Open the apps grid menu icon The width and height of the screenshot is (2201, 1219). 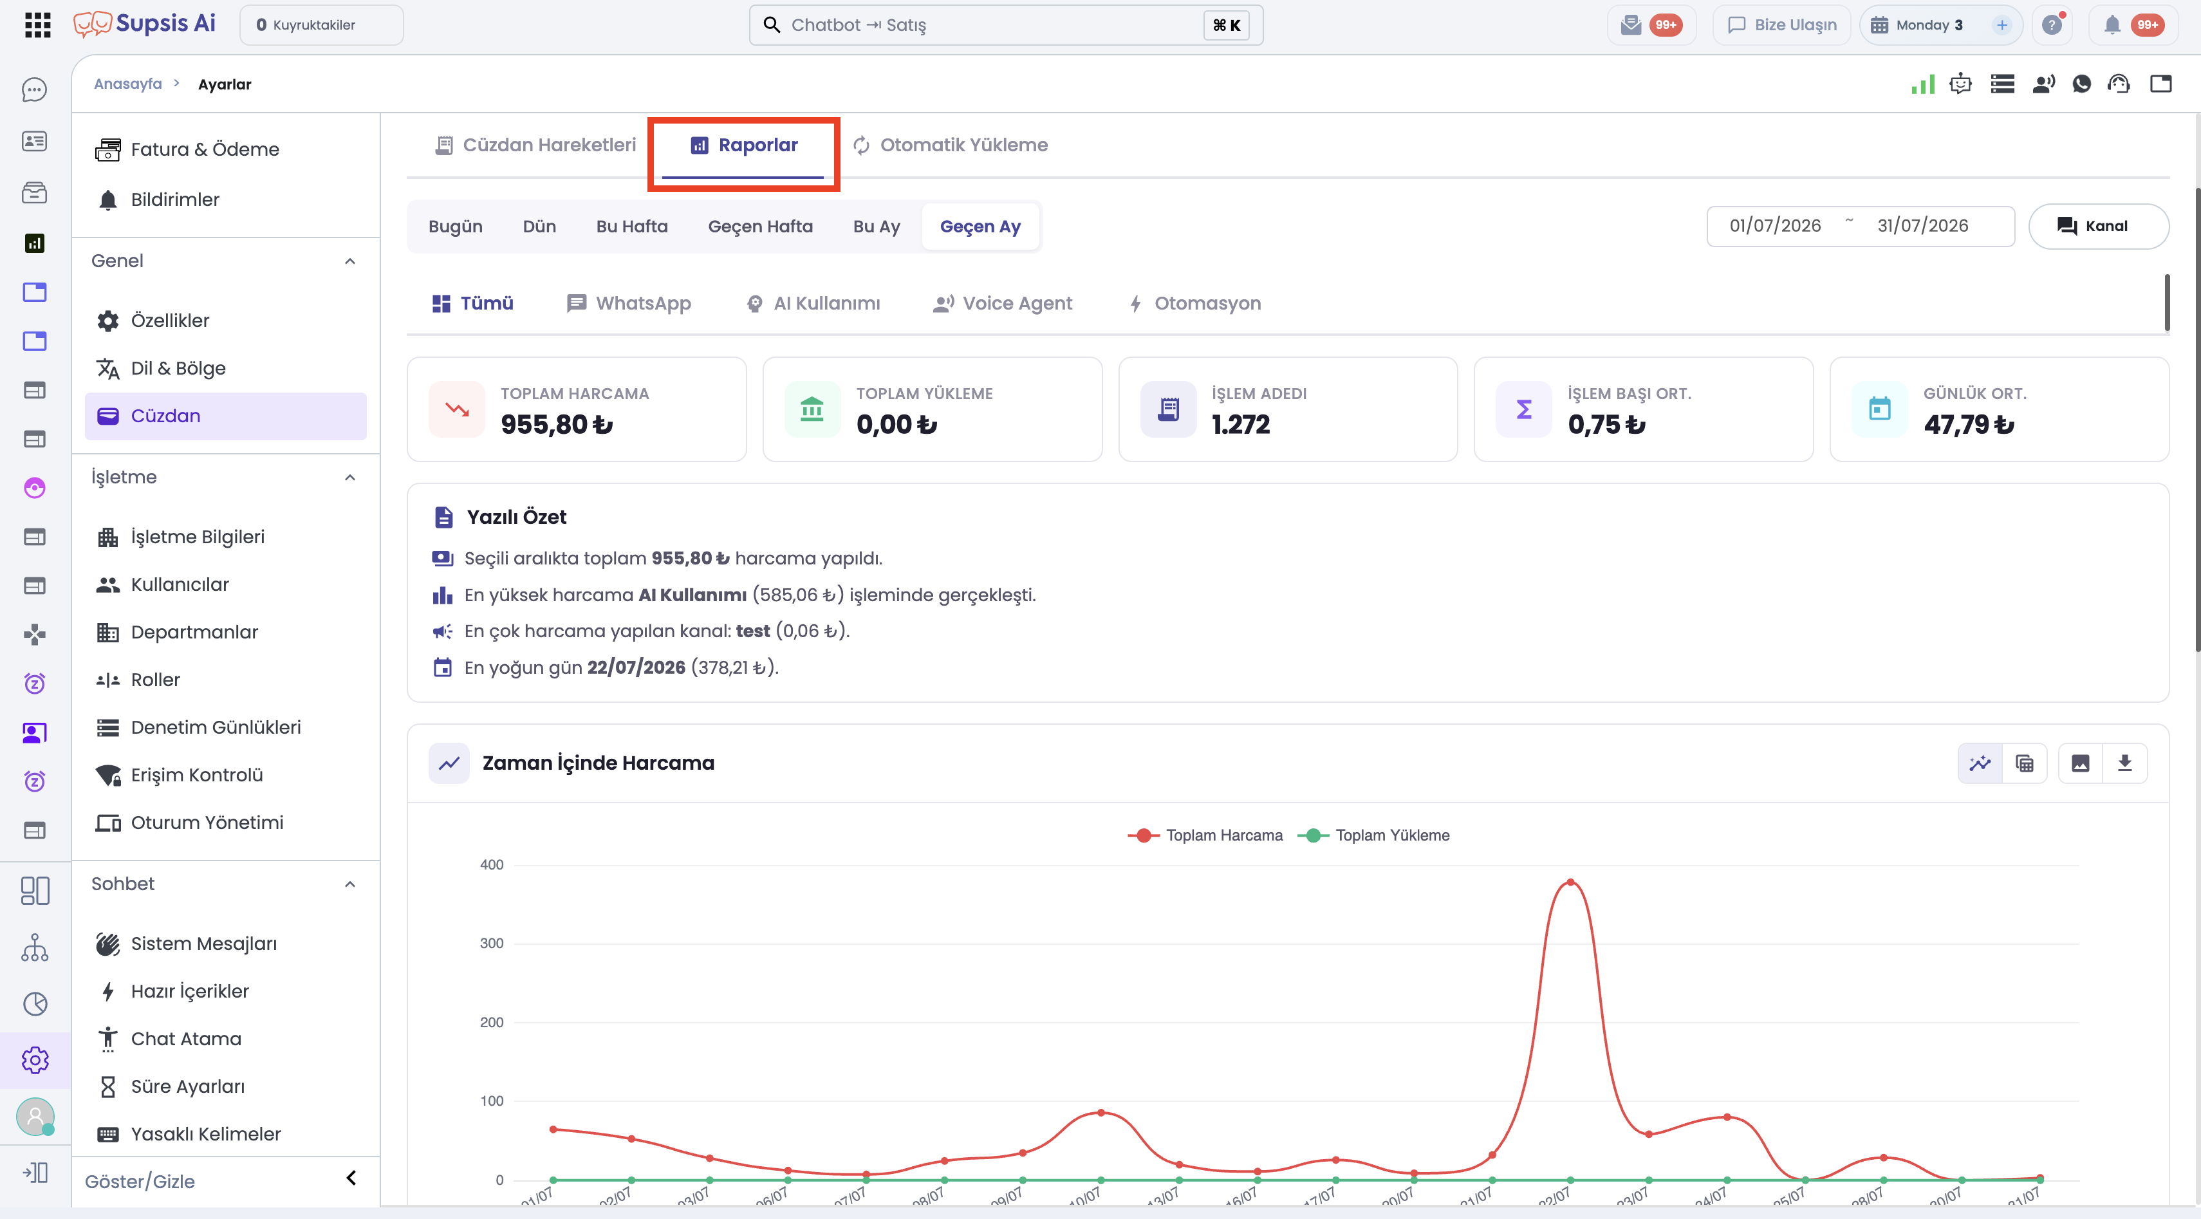point(37,24)
